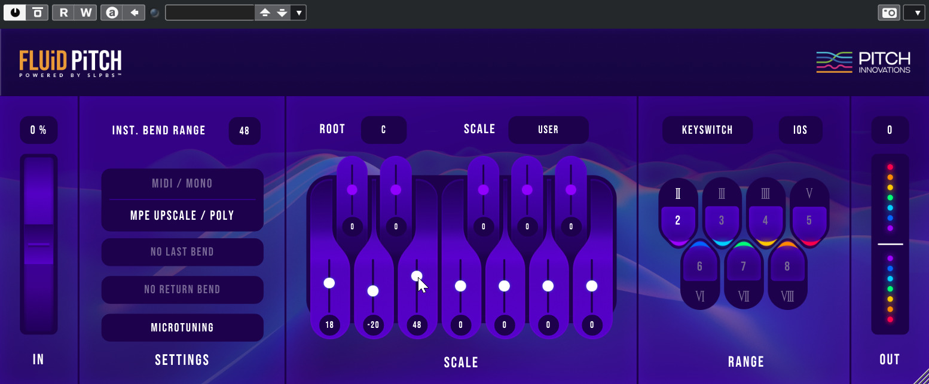Click the D-sharp black key slider handle

pyautogui.click(x=396, y=190)
